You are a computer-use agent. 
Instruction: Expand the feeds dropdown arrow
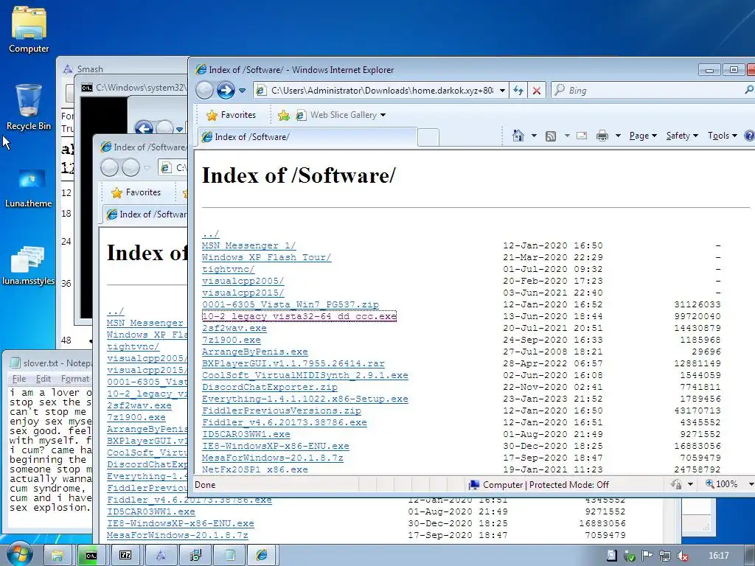tap(567, 136)
